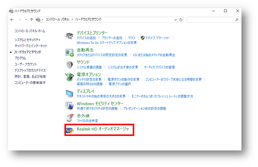Click the title bar window icon
Screen dimensions: 258x167
coord(11,11)
